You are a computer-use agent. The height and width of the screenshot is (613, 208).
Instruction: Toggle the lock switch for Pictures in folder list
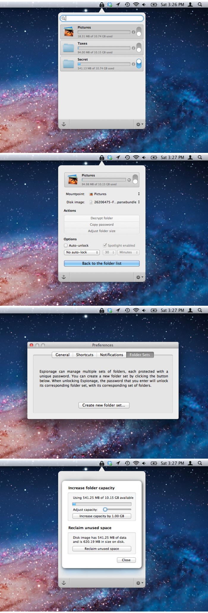(x=139, y=32)
